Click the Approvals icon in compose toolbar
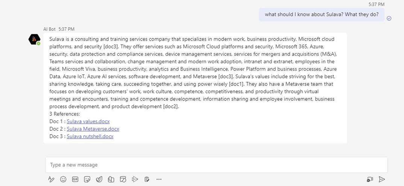404x186 pixels. [x=111, y=179]
